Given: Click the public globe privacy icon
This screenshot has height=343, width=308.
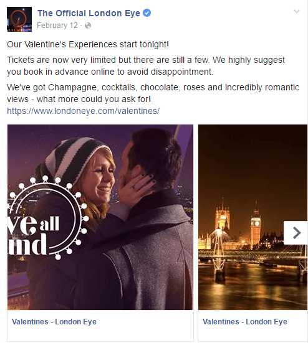Looking at the screenshot, I should click(x=88, y=26).
